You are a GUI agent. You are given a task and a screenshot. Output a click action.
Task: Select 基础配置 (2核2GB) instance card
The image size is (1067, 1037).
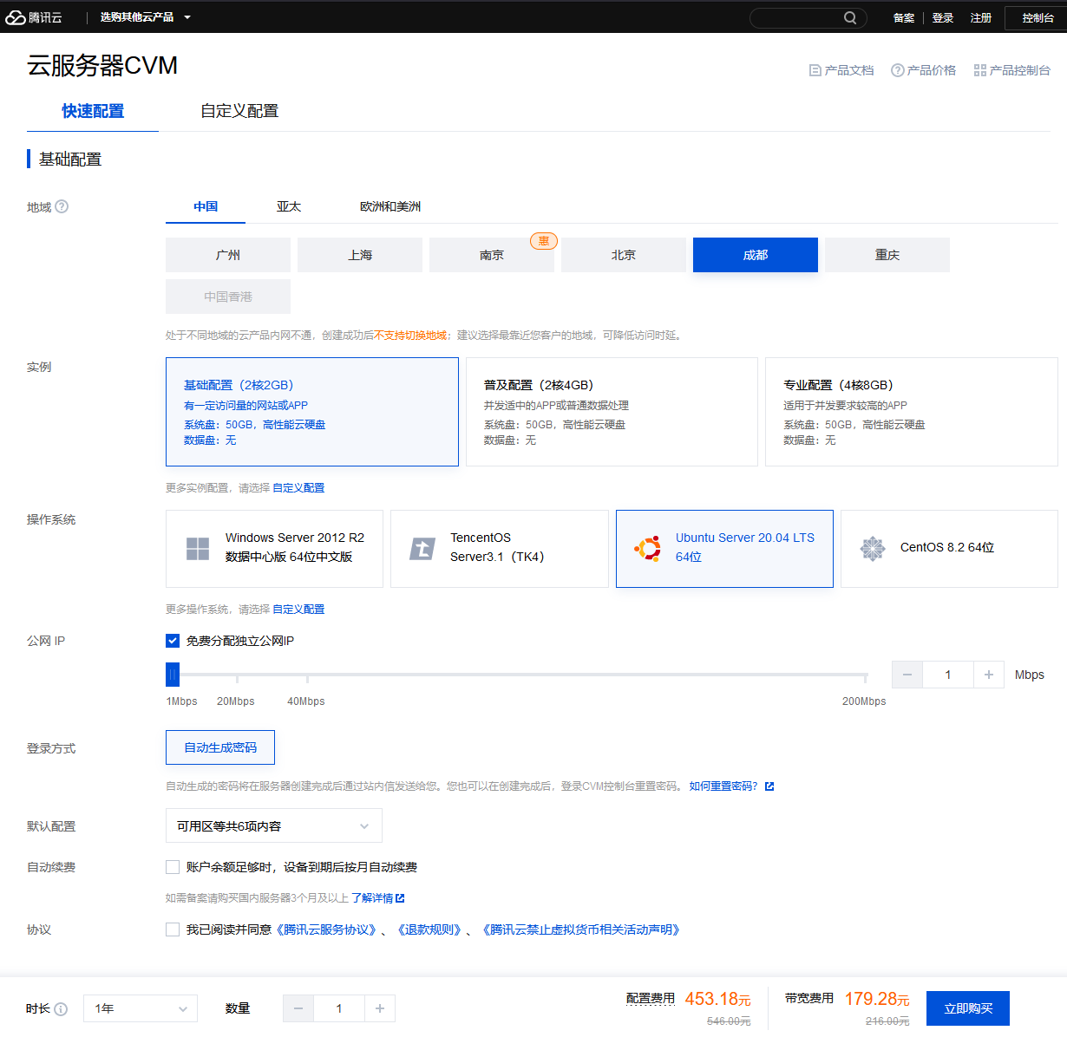click(312, 412)
